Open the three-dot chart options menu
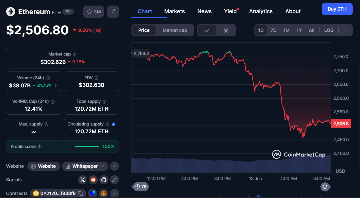The image size is (360, 198). [x=346, y=30]
